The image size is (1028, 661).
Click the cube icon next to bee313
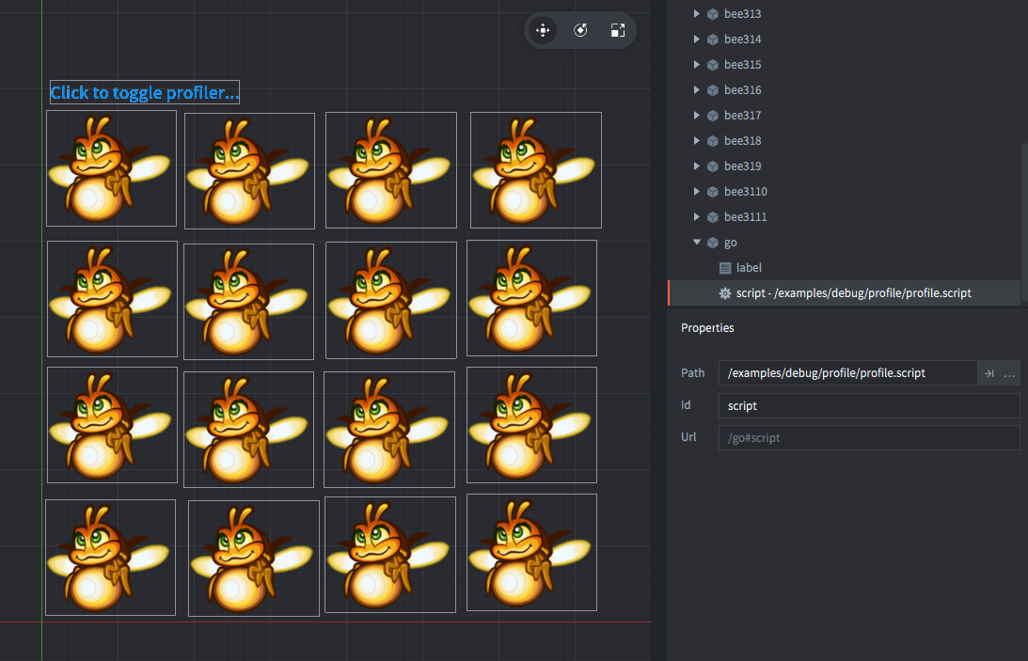pos(713,14)
